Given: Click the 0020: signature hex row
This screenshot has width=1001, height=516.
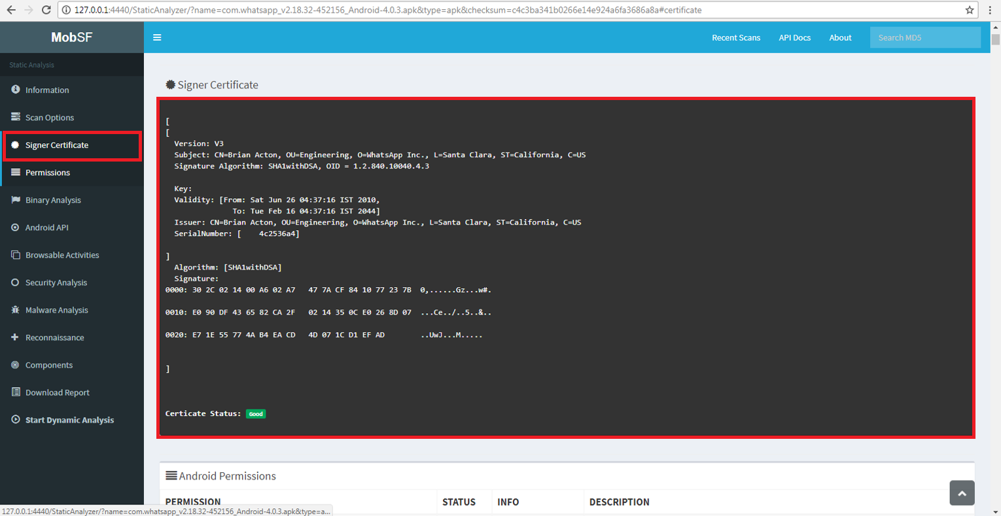Looking at the screenshot, I should (324, 335).
